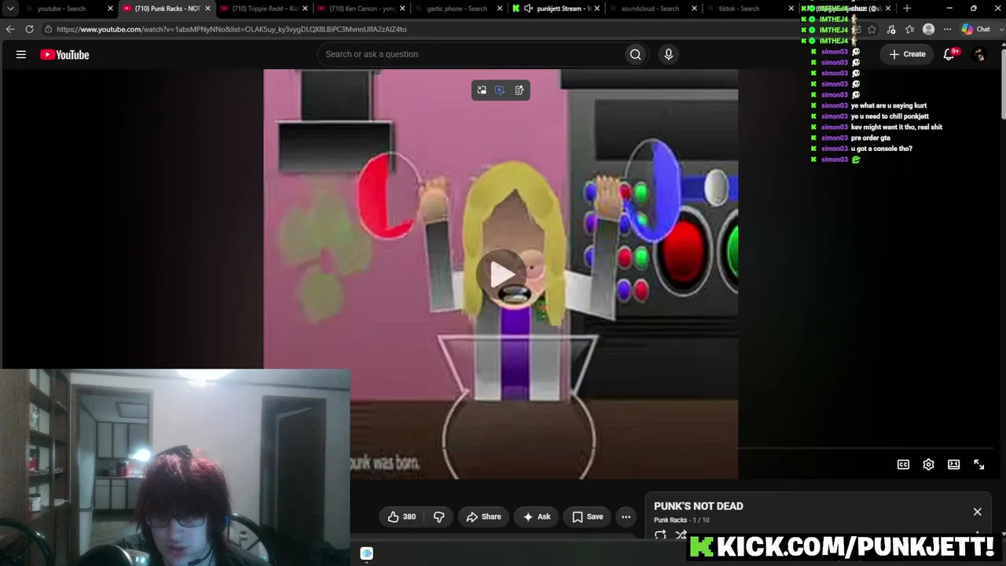Click the picture-in-picture overlay icon on video
1006x566 pixels.
[482, 90]
